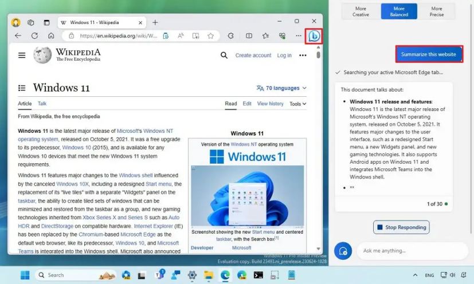Image resolution: width=474 pixels, height=284 pixels.
Task: Click Stop Responding button
Action: point(401,227)
